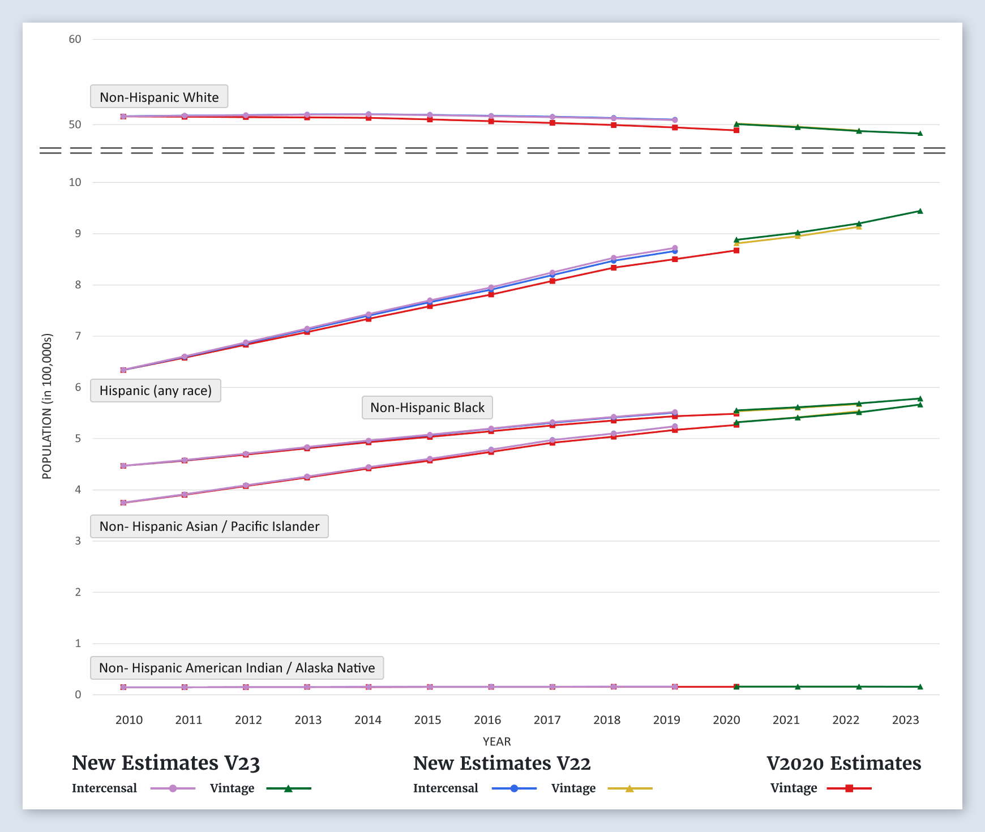
Task: Toggle the Vintage series text under V2020 Estimates
Action: click(794, 788)
